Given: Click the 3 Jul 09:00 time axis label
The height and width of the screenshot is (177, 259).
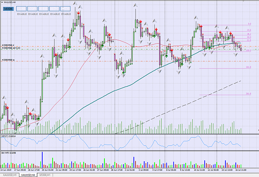Looking at the screenshot, I should 144,170.
